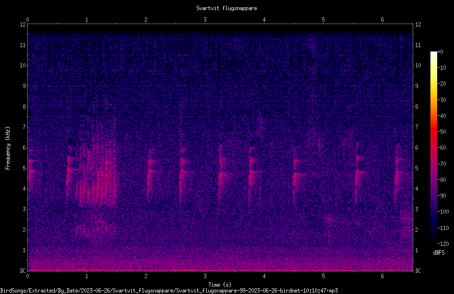454x294 pixels.
Task: Click "1" on the top time axis
Action: (x=87, y=20)
